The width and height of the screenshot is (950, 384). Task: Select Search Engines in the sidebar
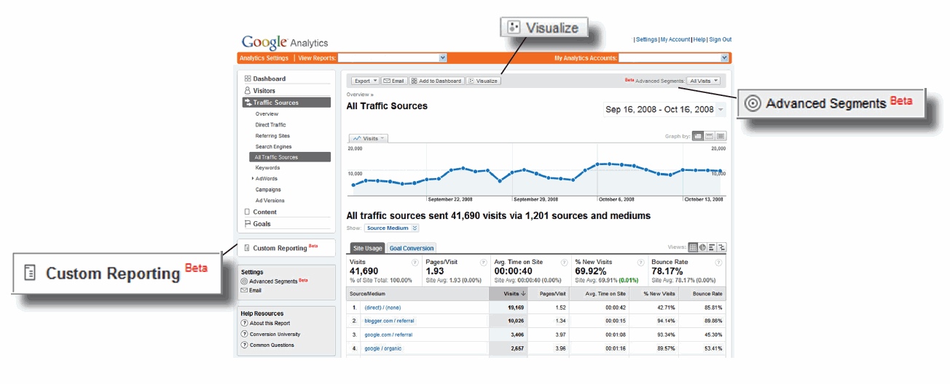pos(273,147)
